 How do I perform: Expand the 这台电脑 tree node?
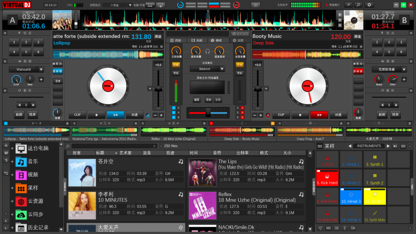coord(12,148)
